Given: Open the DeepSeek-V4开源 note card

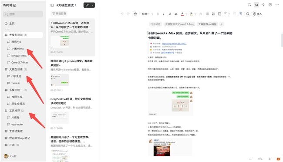Looking at the screenshot, I should coord(72,113).
